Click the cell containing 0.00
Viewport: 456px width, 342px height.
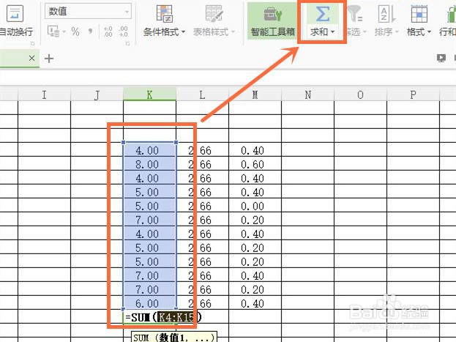coord(255,206)
